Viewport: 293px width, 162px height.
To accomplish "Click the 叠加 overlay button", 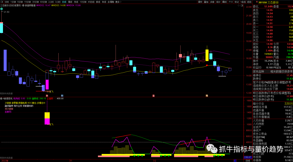I will click(206, 2).
